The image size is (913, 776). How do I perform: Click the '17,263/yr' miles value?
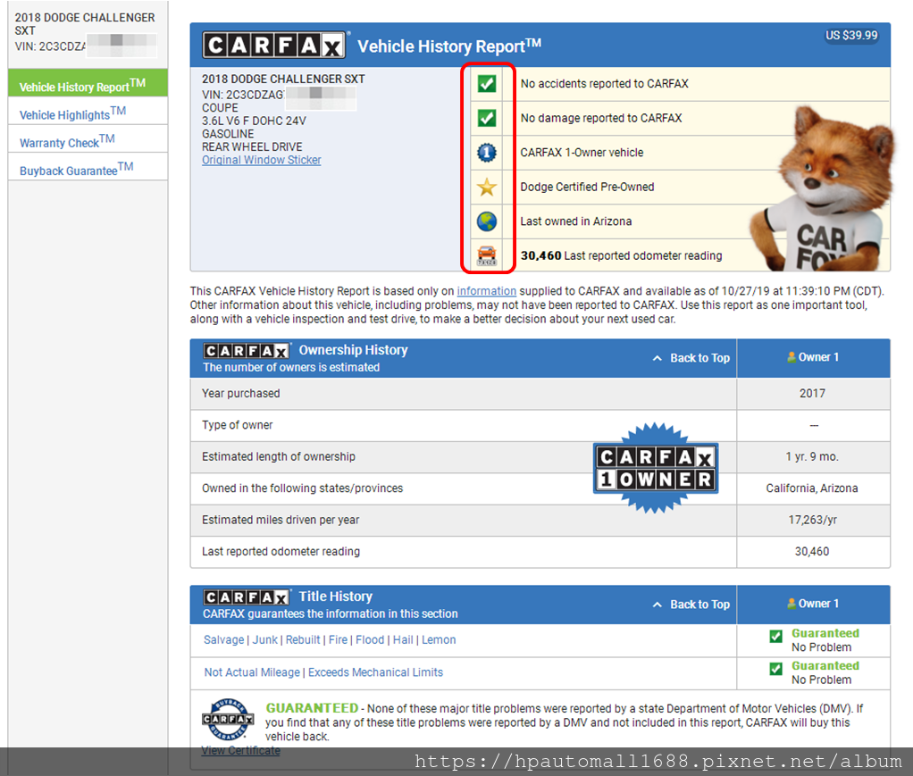[x=812, y=520]
